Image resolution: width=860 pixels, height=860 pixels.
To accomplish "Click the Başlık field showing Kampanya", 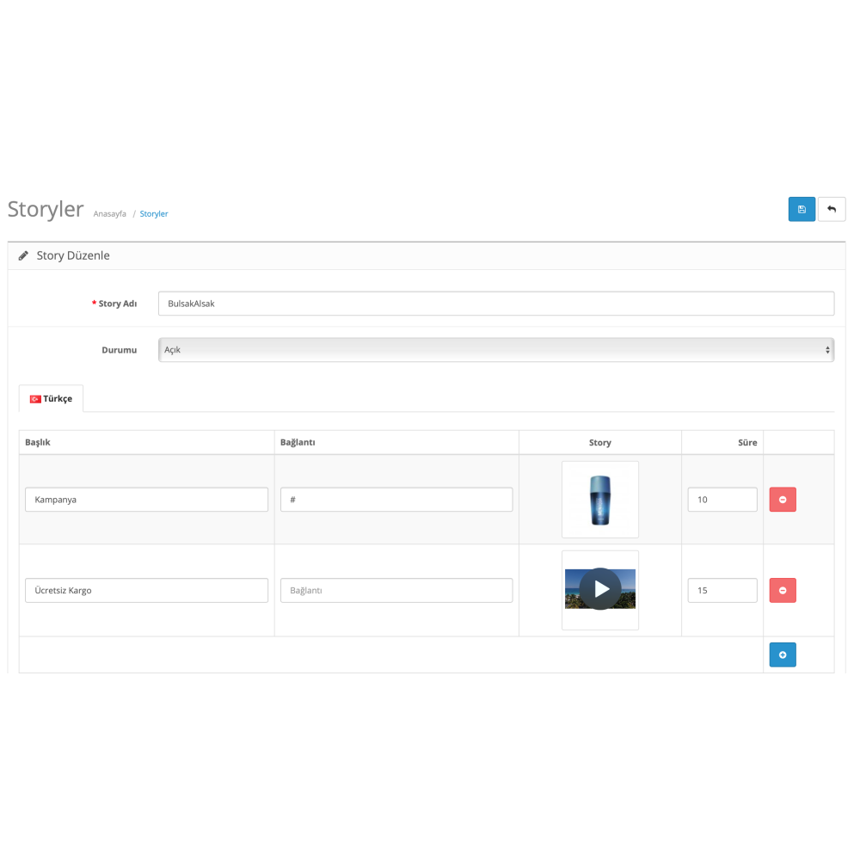I will (146, 499).
